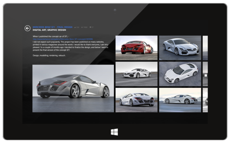Open the partially visible thumbnail in middle right edge

205,74
